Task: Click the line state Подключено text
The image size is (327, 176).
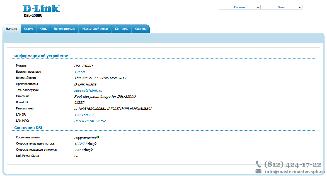Action: [x=85, y=138]
